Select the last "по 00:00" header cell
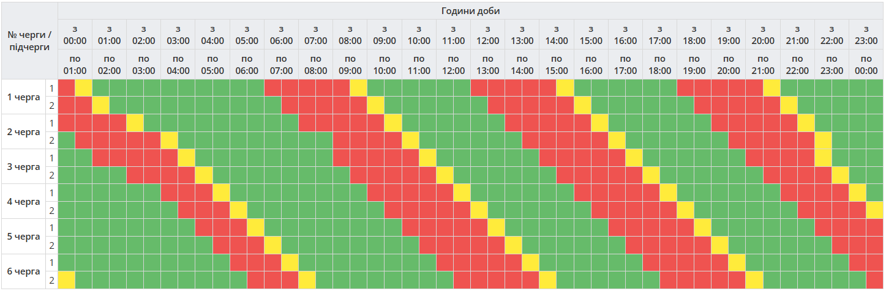The width and height of the screenshot is (886, 291). [x=866, y=65]
